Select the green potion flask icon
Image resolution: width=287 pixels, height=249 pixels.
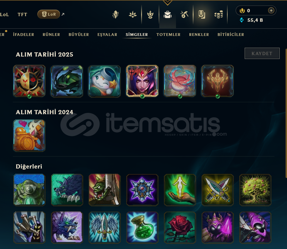coord(142,228)
